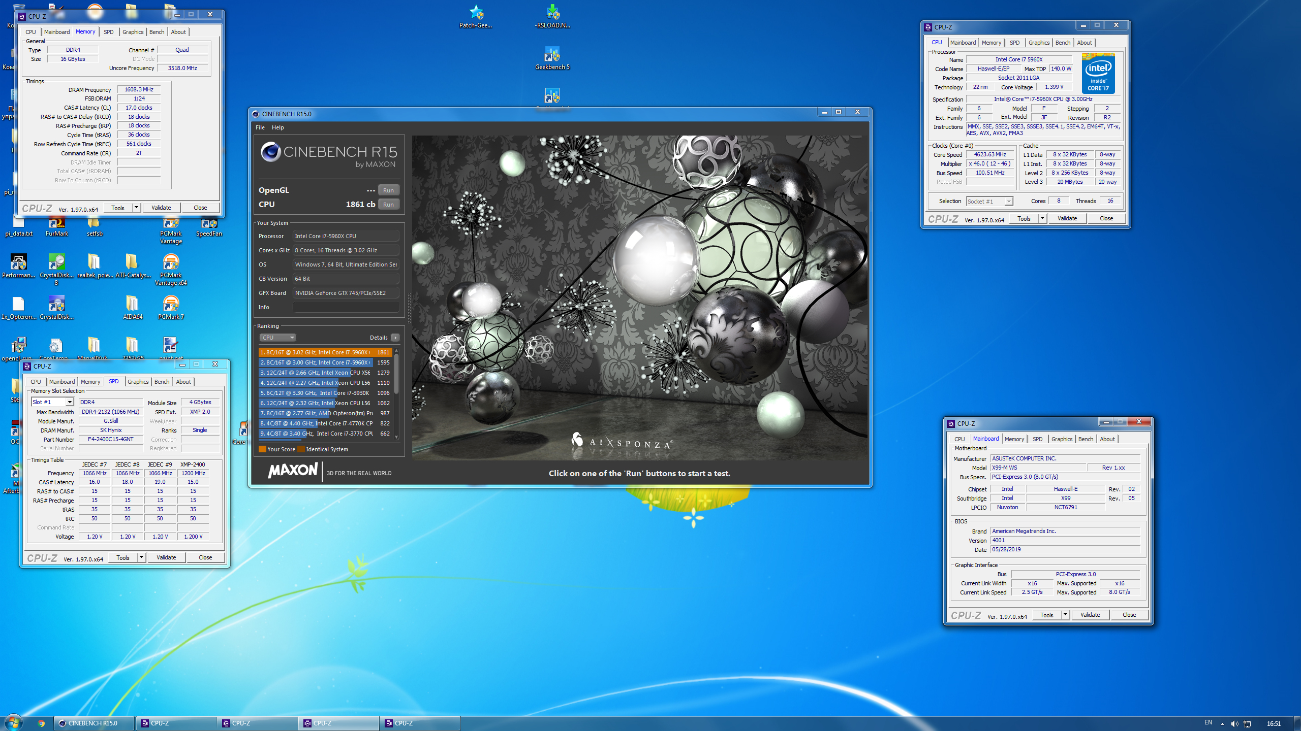This screenshot has height=731, width=1301.
Task: Click the volume icon in system tray
Action: tap(1234, 723)
